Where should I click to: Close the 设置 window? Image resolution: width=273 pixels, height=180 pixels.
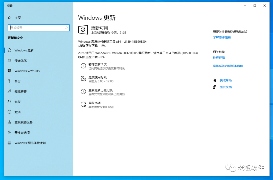pos(264,6)
